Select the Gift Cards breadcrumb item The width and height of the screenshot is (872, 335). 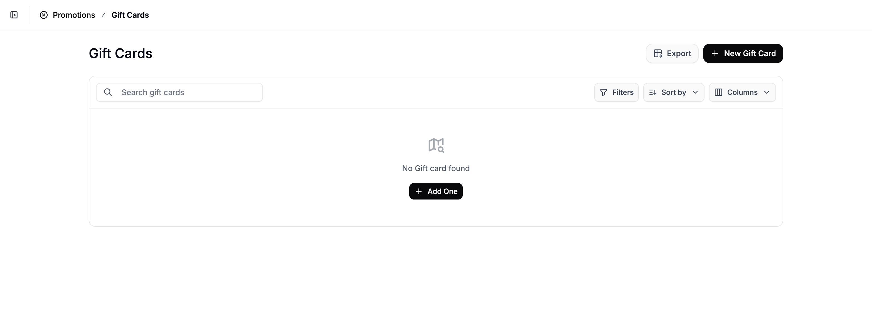click(x=130, y=15)
